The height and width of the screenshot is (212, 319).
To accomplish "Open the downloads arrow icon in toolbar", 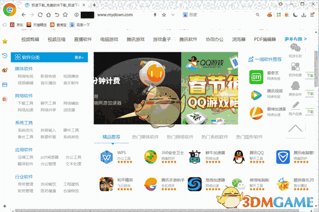I will [304, 15].
